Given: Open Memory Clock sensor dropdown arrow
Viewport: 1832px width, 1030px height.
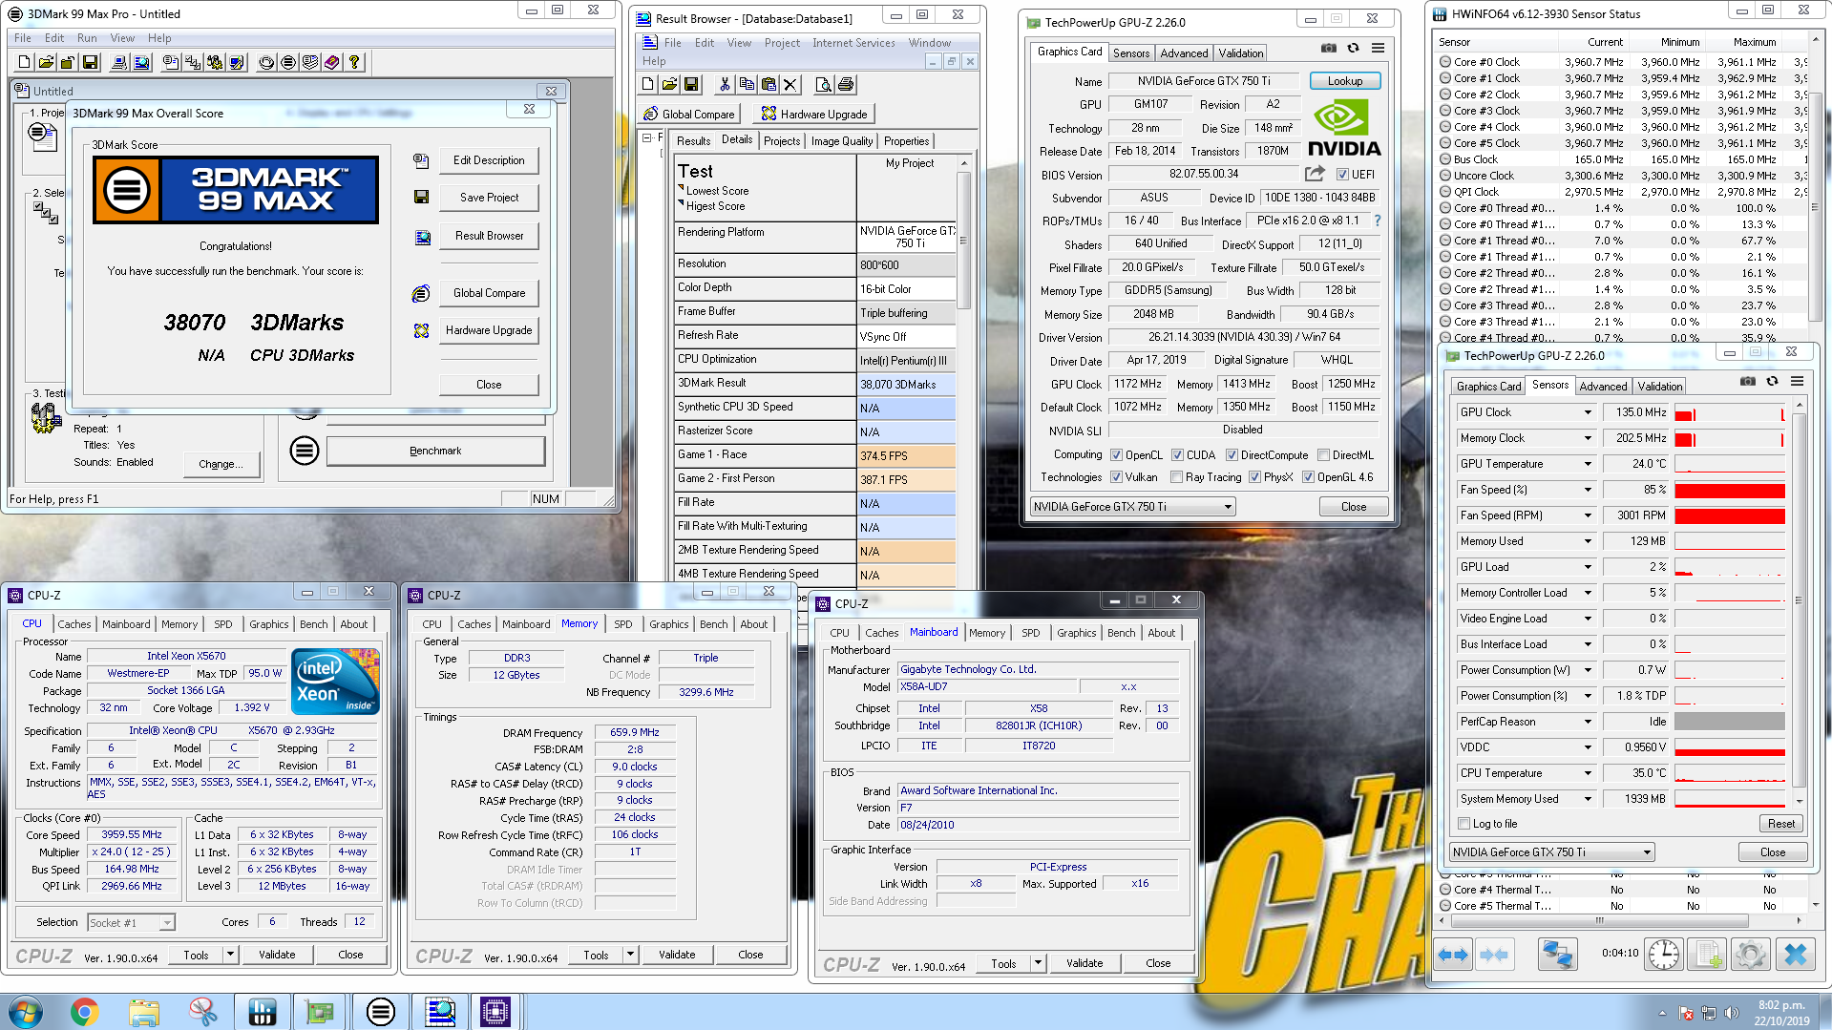Looking at the screenshot, I should click(1589, 438).
